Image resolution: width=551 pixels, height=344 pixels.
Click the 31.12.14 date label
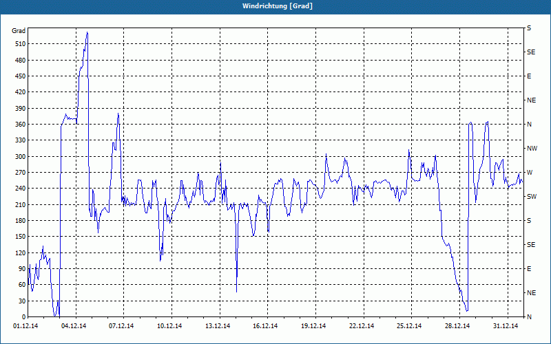click(x=506, y=326)
